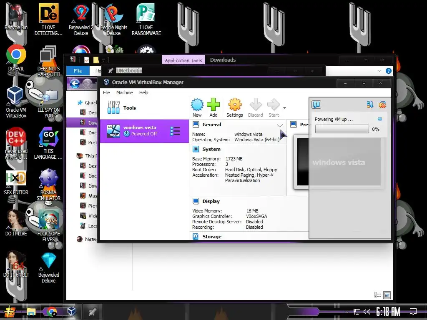Open DO IT LIVE desktop icon

[16, 222]
